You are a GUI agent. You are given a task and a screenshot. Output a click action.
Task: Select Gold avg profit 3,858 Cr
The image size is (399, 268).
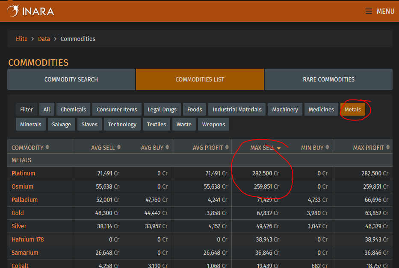(217, 213)
